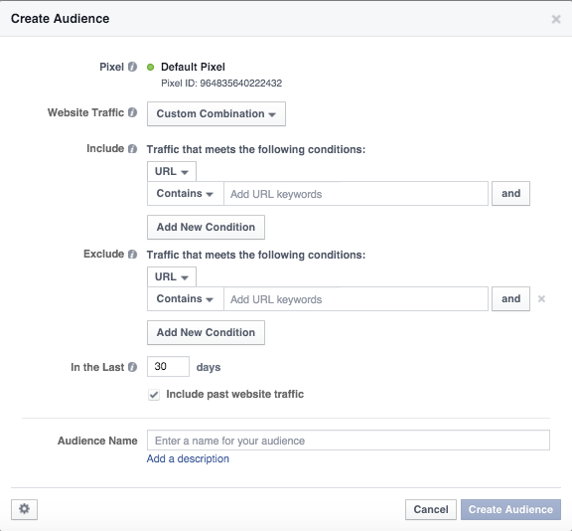Click the In the Last info icon

click(x=132, y=367)
